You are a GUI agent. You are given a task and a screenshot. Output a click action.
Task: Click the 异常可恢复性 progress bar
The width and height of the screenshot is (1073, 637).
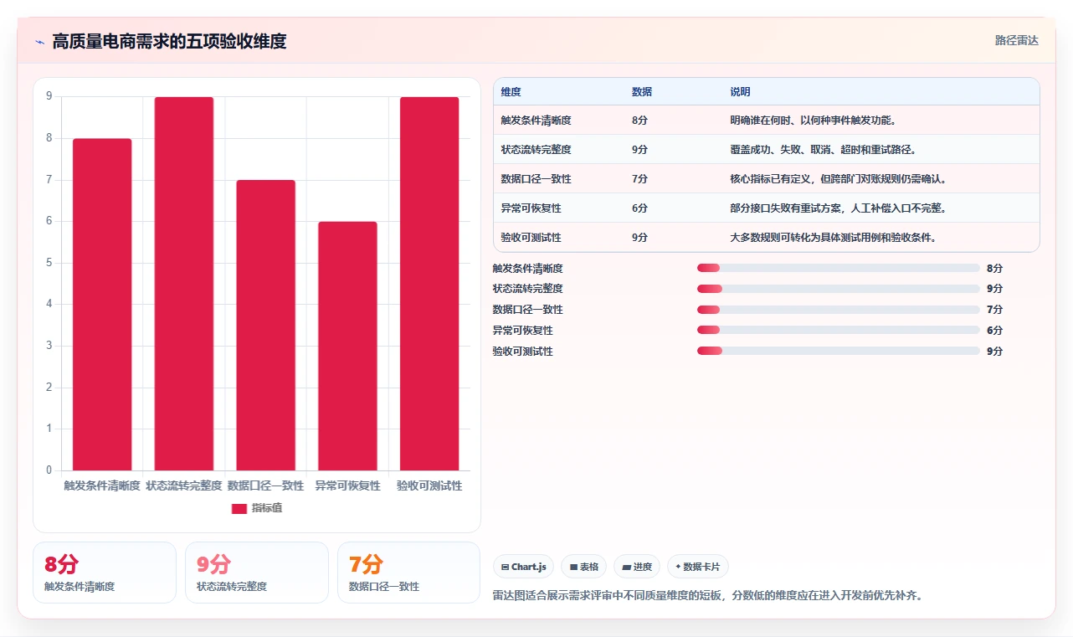(838, 330)
